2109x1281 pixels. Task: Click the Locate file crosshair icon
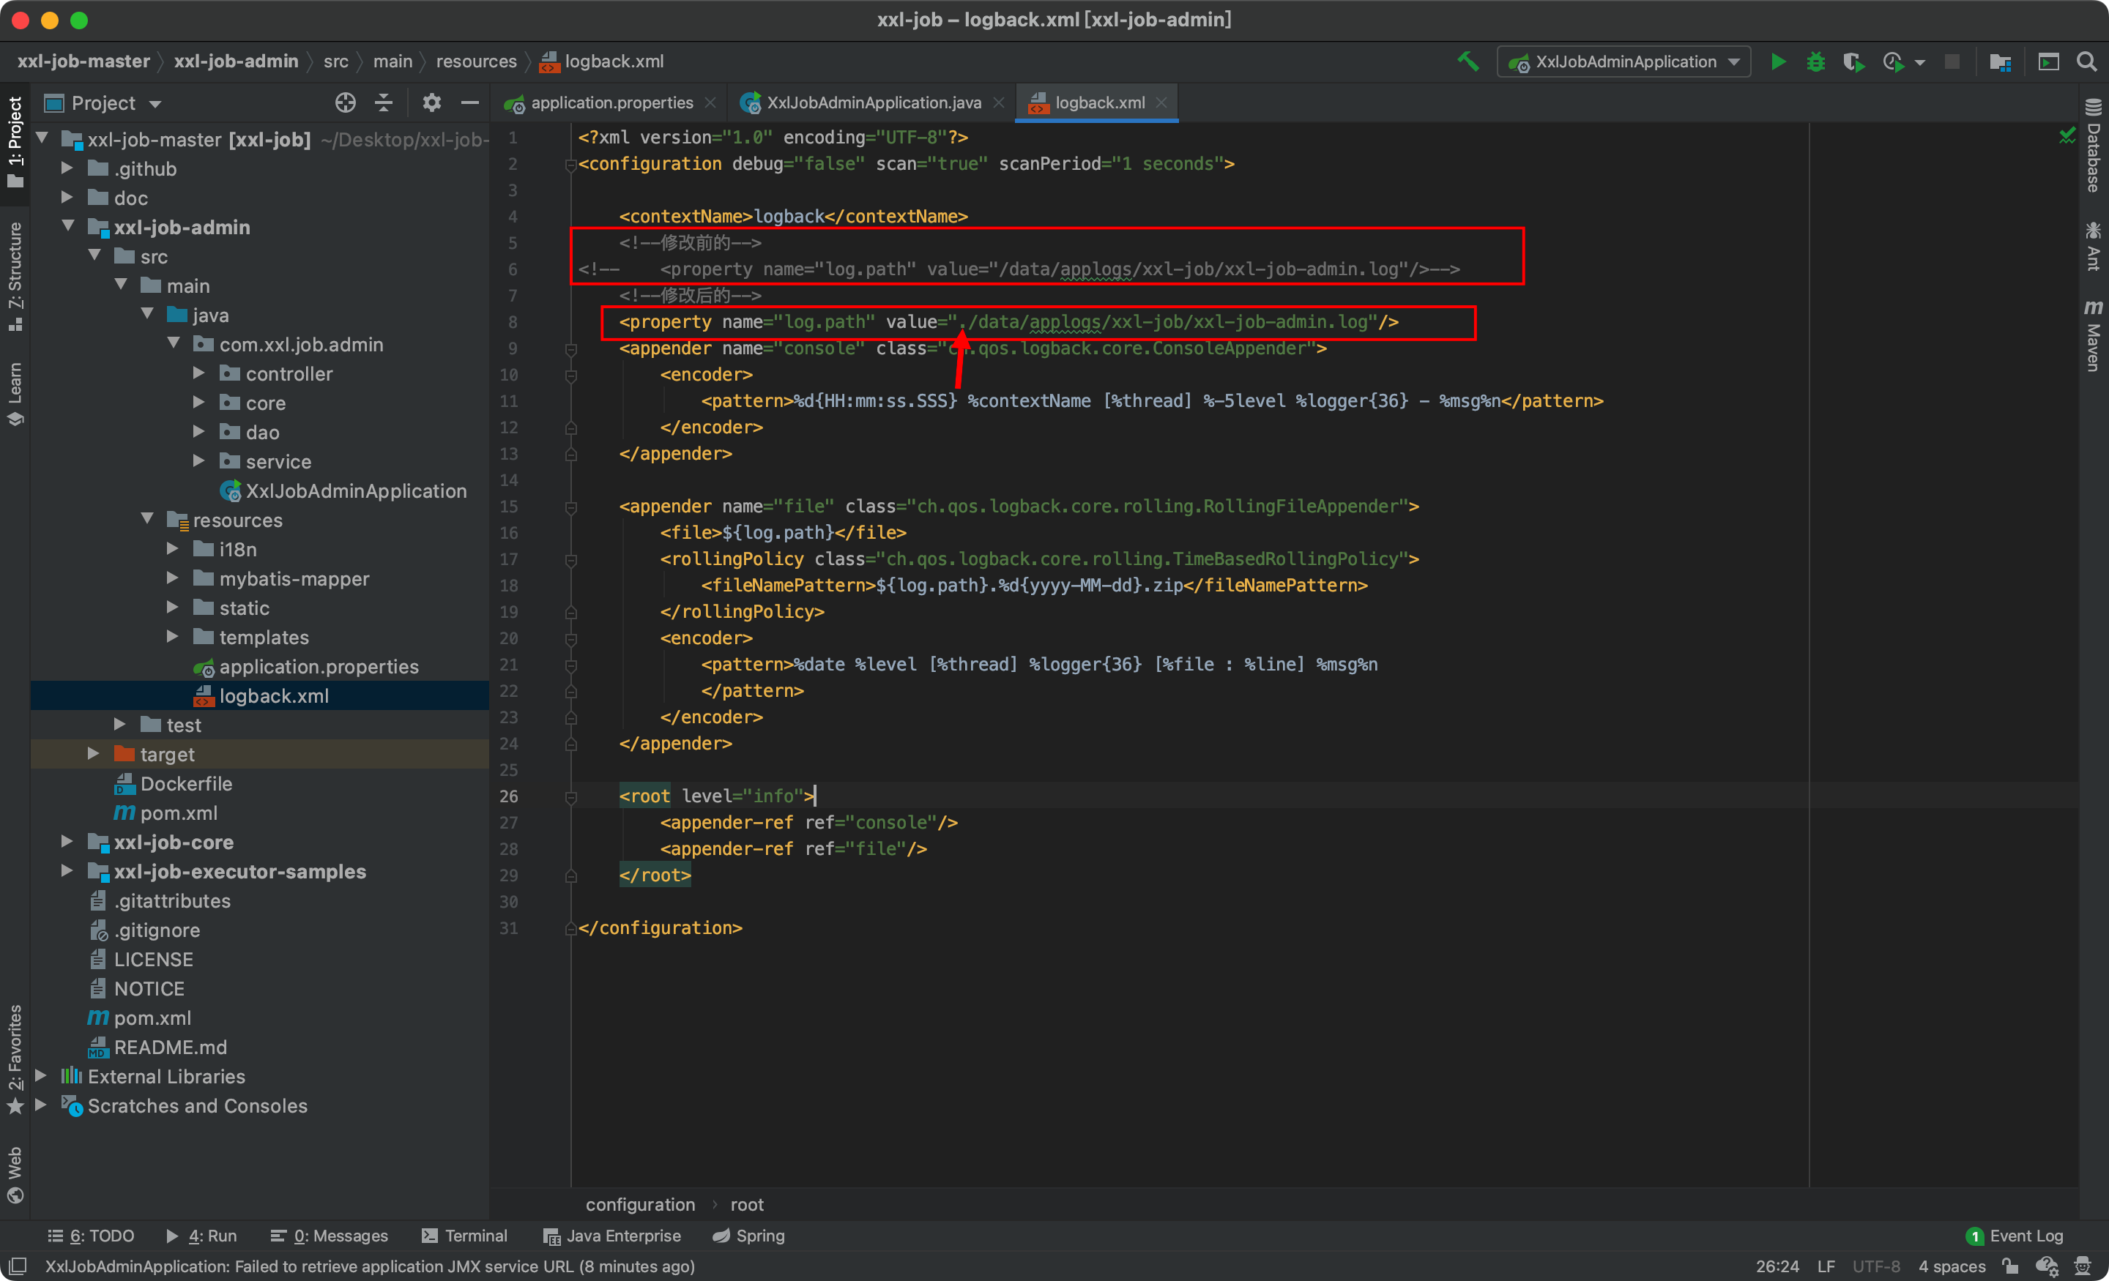(x=345, y=102)
